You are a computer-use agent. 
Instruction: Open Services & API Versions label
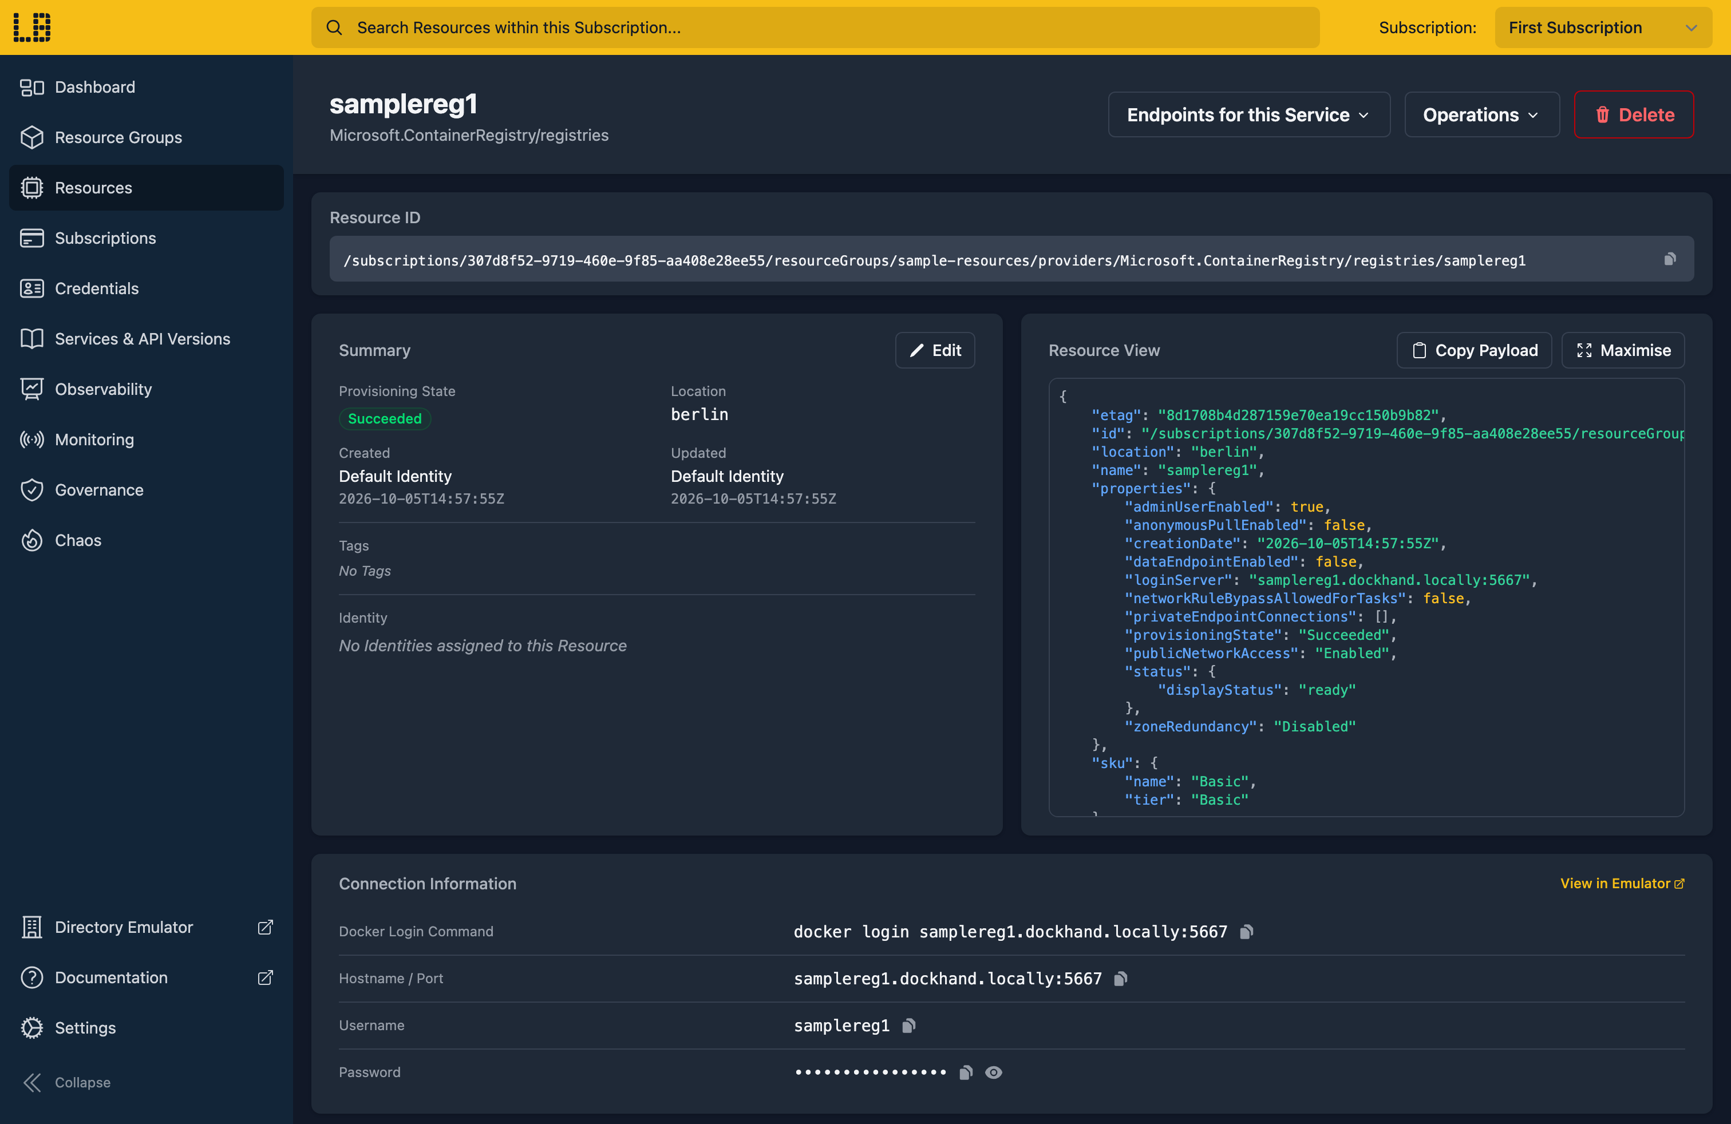pos(143,339)
